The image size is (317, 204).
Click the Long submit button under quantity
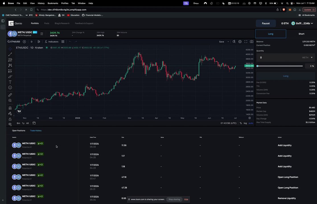(286, 76)
